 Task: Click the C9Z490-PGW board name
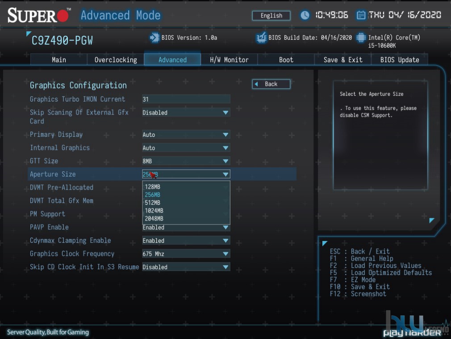62,41
